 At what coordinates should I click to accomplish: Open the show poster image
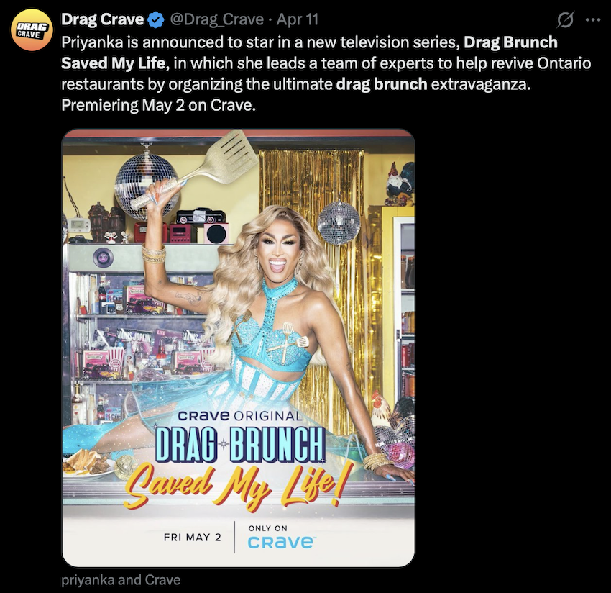pyautogui.click(x=239, y=348)
